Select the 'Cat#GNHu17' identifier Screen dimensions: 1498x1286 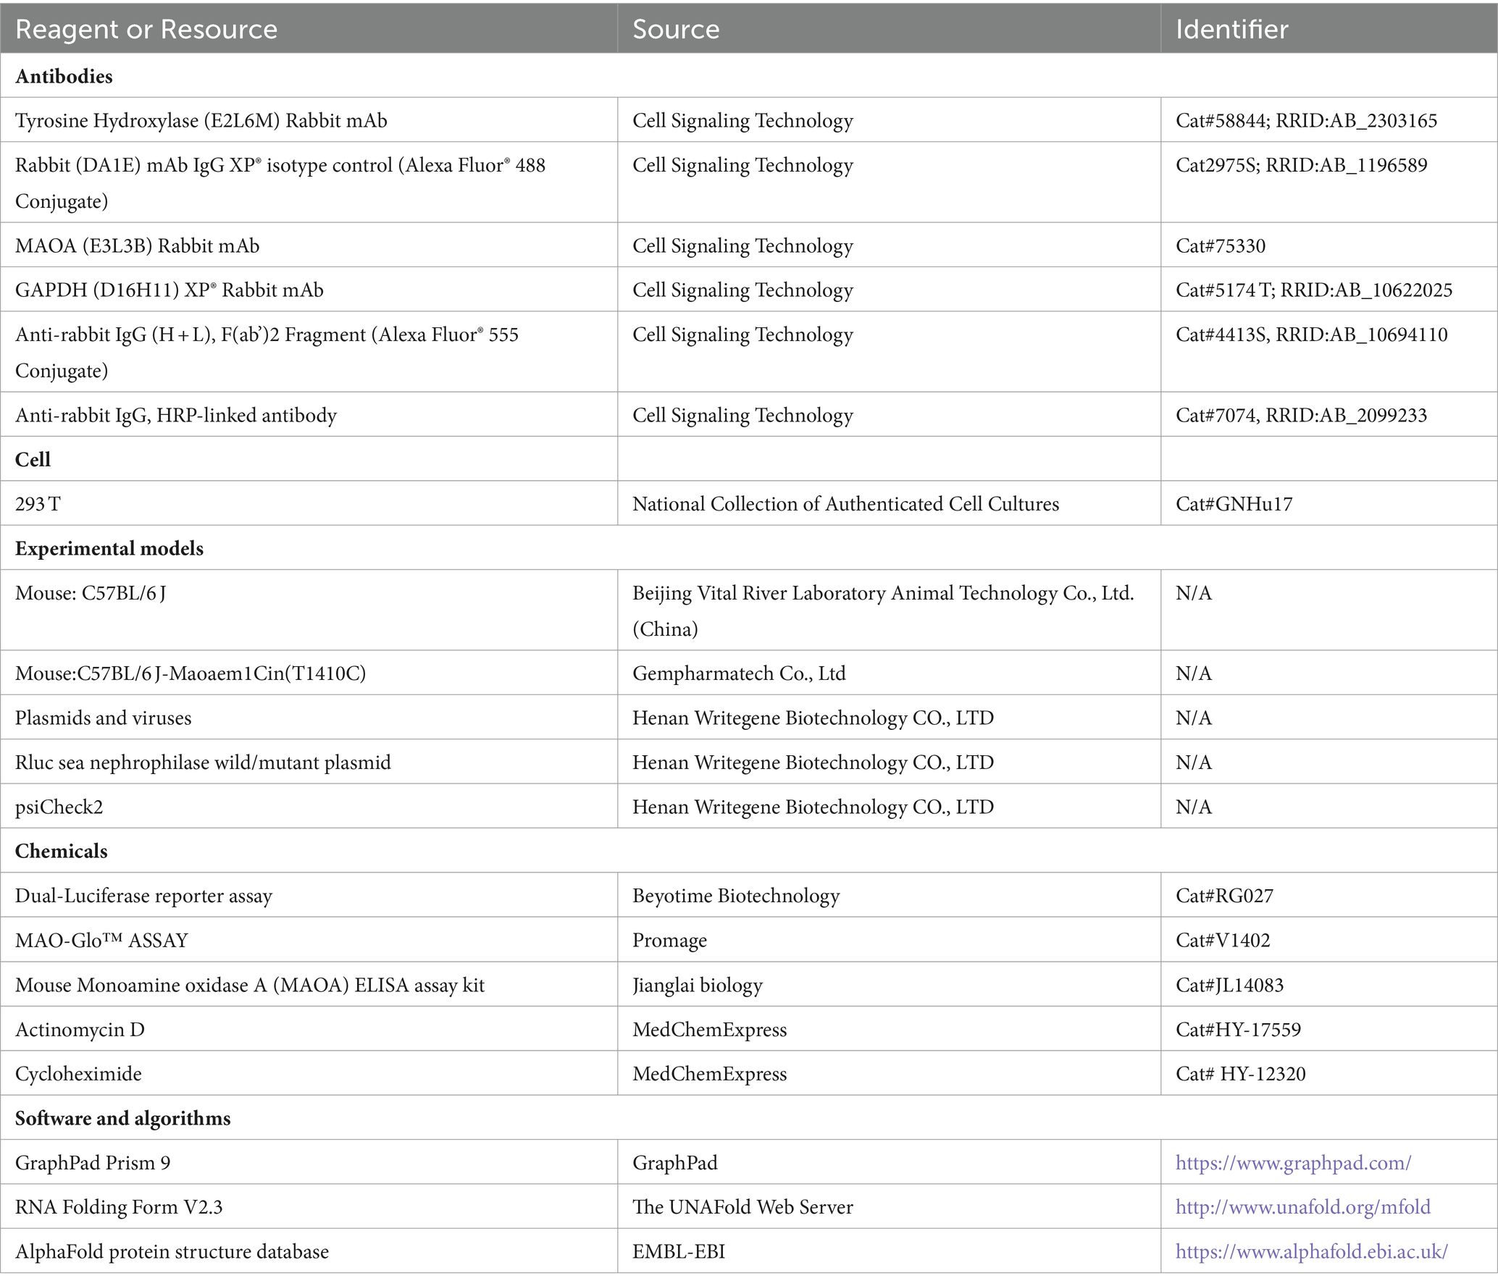click(x=1234, y=504)
